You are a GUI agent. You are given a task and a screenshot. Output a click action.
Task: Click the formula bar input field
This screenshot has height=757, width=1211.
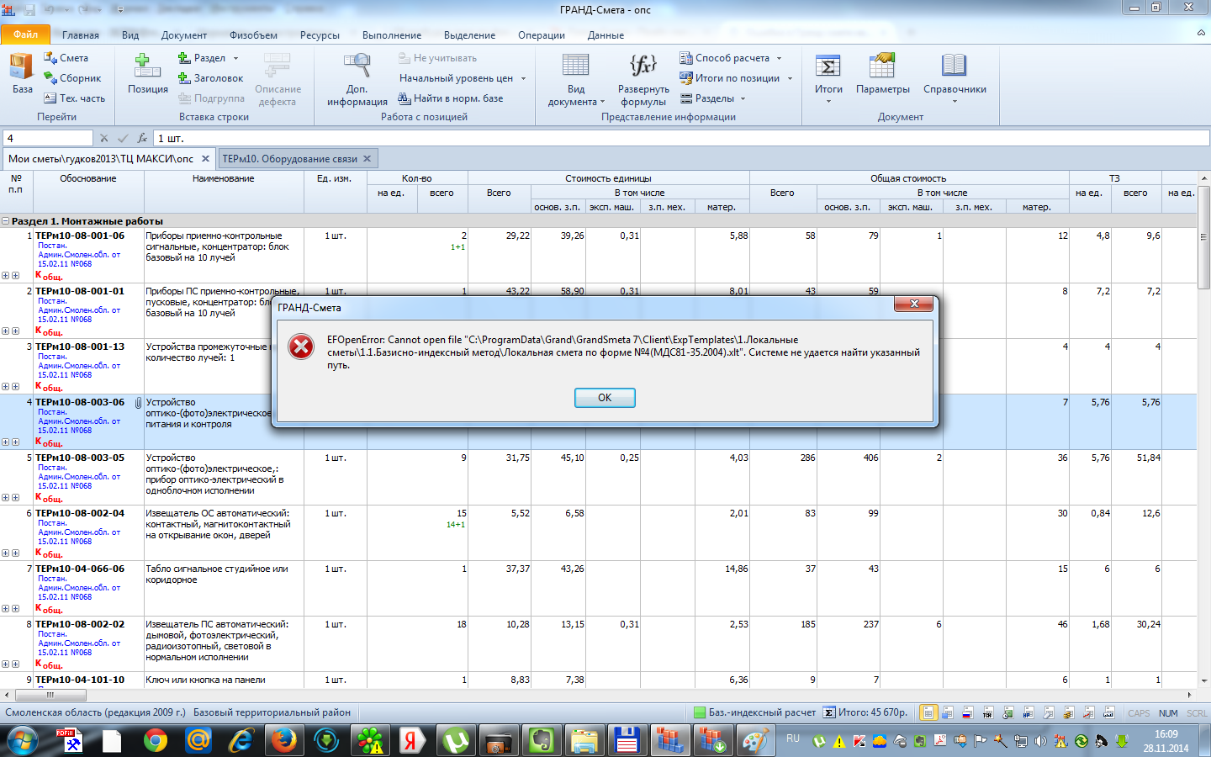(x=673, y=138)
